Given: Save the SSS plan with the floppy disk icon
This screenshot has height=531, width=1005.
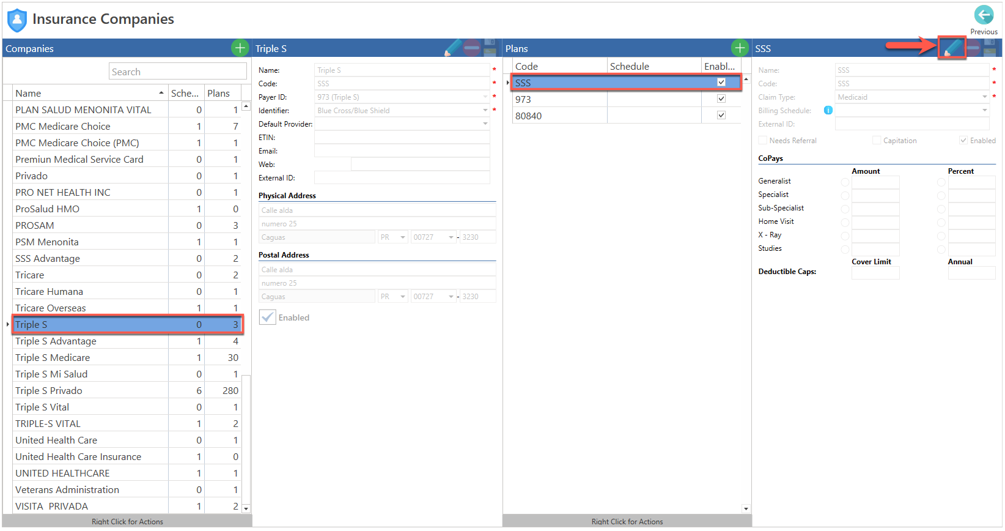Looking at the screenshot, I should click(x=990, y=48).
